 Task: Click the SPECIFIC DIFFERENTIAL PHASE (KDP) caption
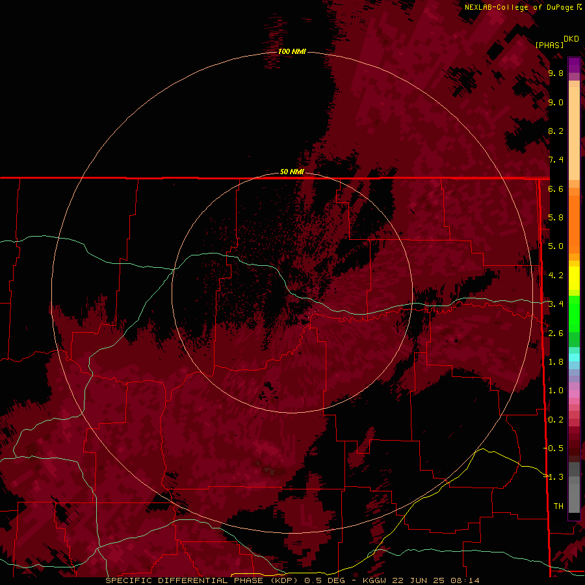203,580
